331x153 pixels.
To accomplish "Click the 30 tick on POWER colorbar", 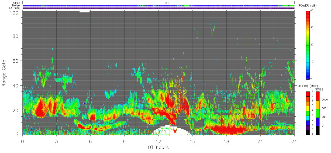I will coord(312,28).
